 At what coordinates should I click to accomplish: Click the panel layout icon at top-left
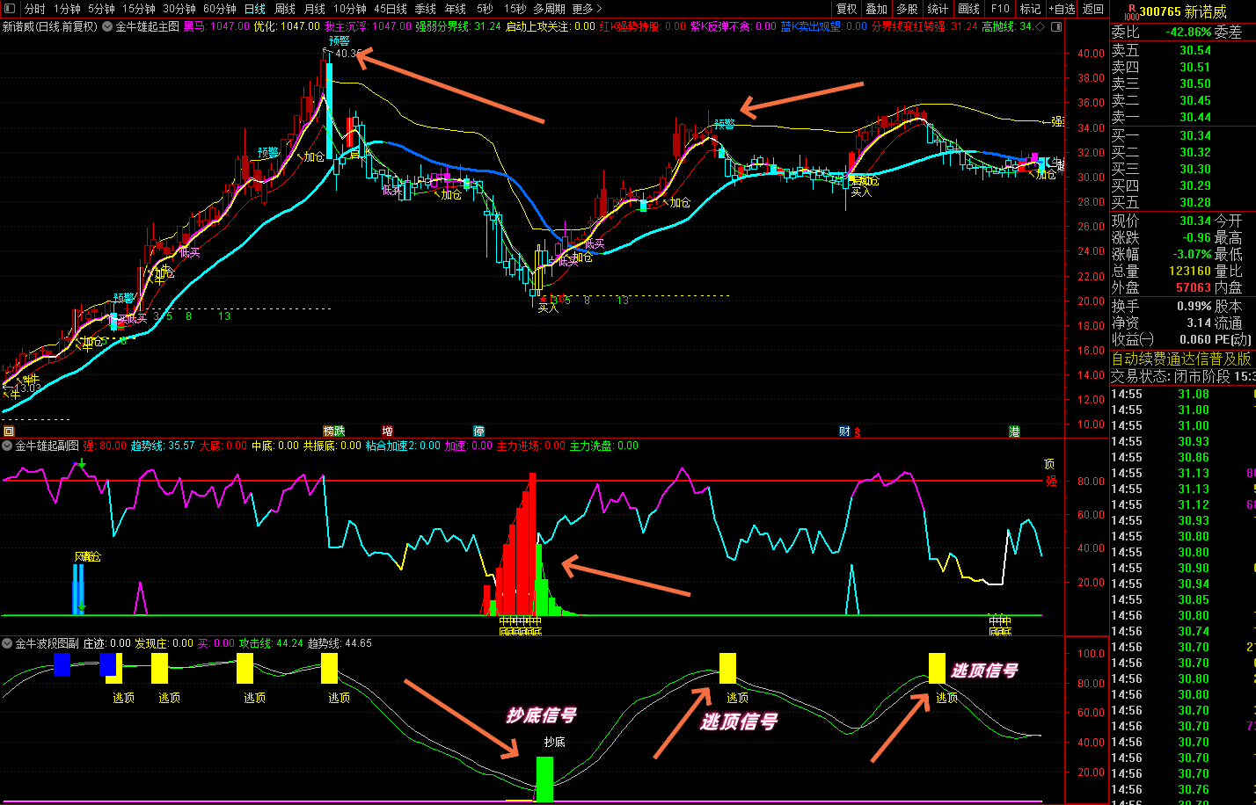[x=10, y=9]
